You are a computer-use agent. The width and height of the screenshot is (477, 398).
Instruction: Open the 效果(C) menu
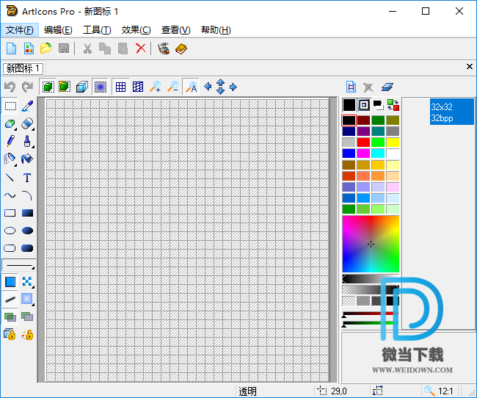(x=136, y=30)
